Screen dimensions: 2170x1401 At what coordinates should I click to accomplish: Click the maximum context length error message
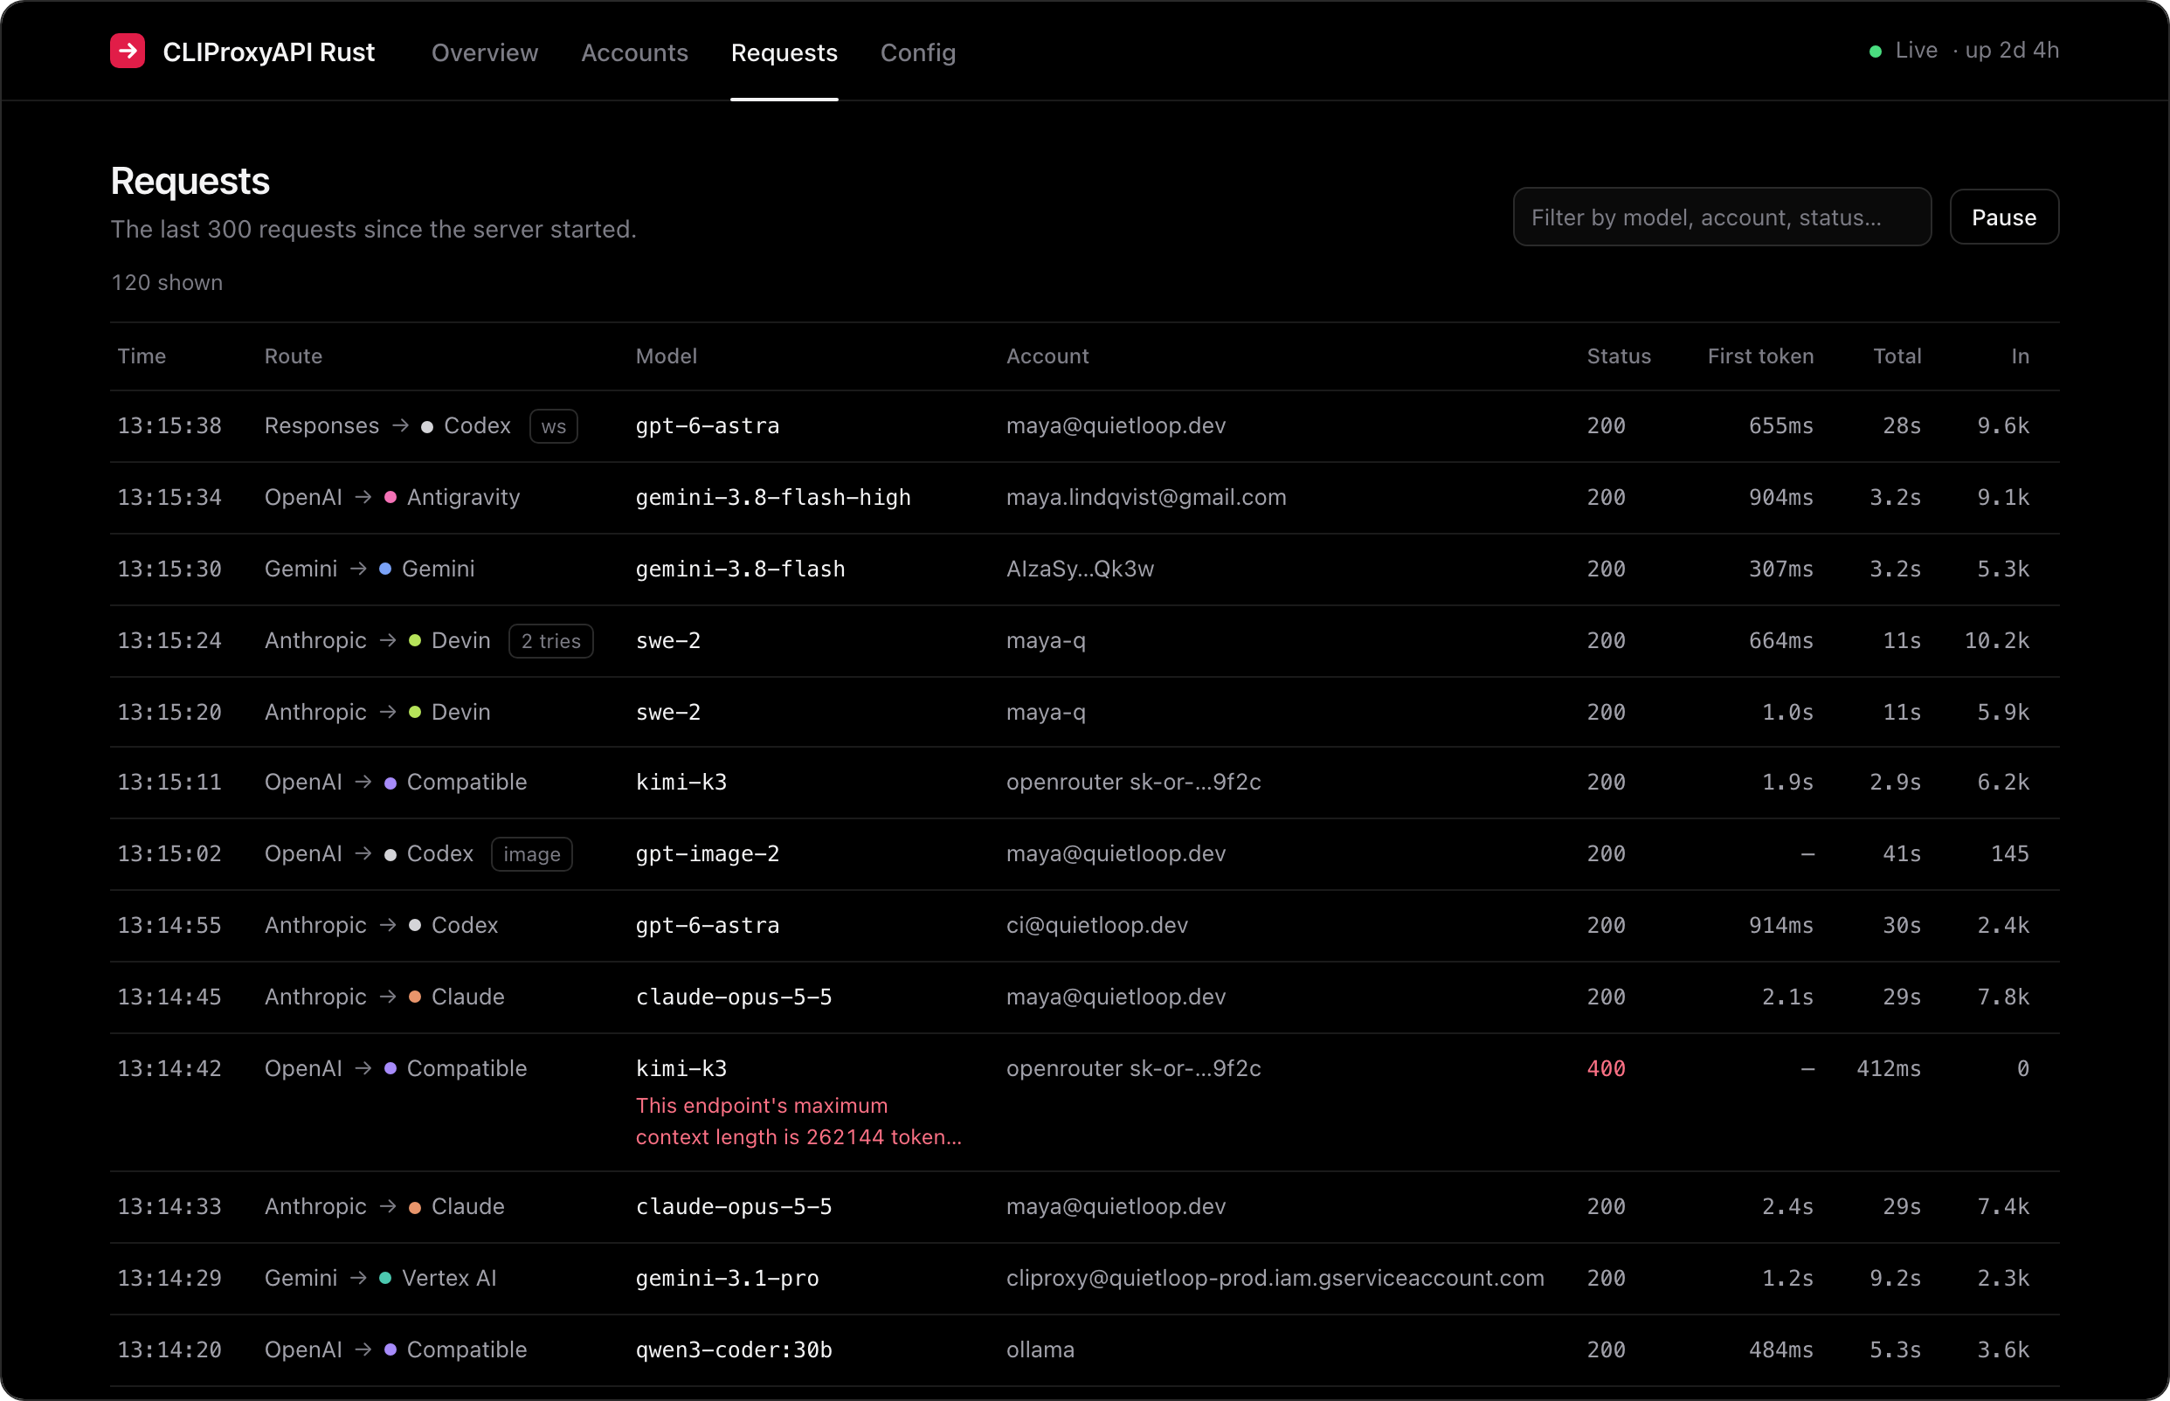[798, 1121]
